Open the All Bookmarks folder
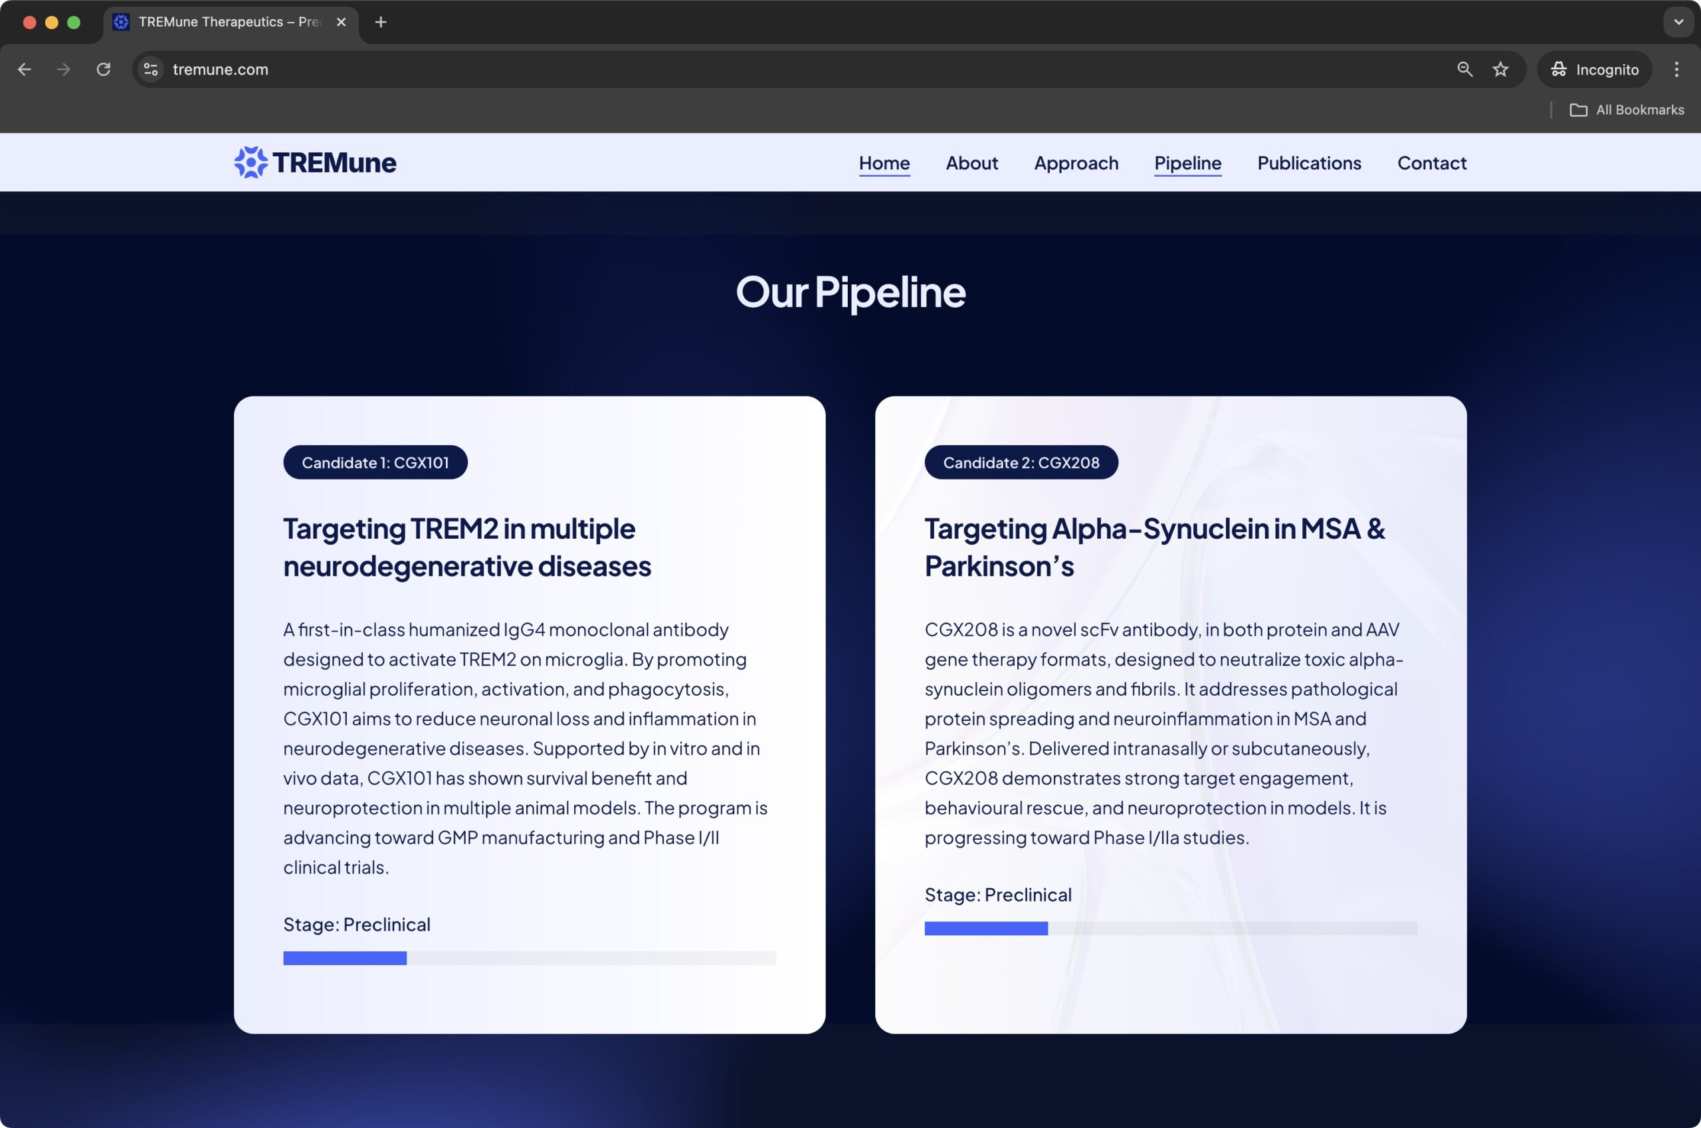The width and height of the screenshot is (1701, 1128). [1627, 110]
